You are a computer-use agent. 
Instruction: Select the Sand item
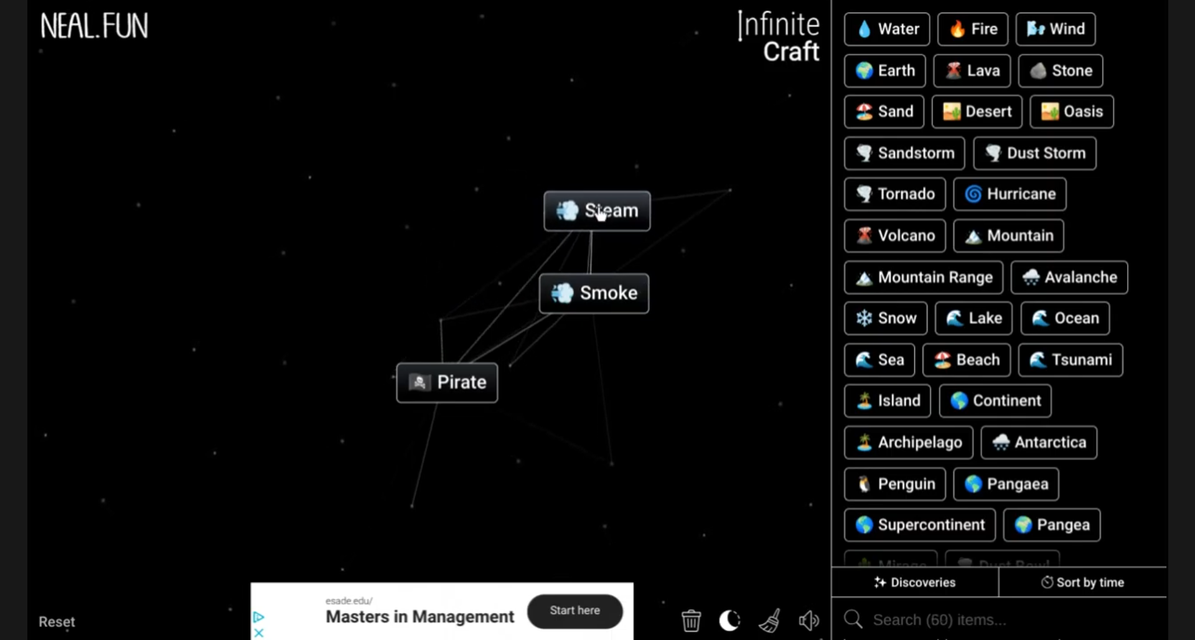(884, 112)
